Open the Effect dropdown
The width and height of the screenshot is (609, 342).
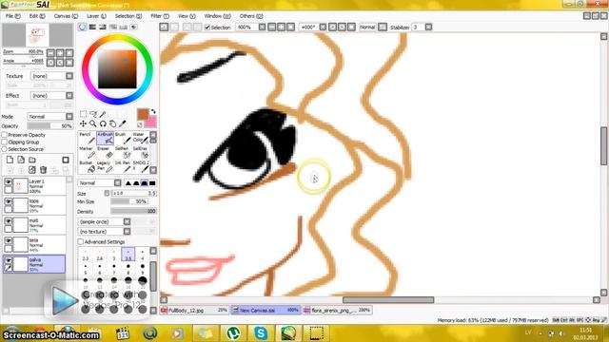(x=51, y=95)
